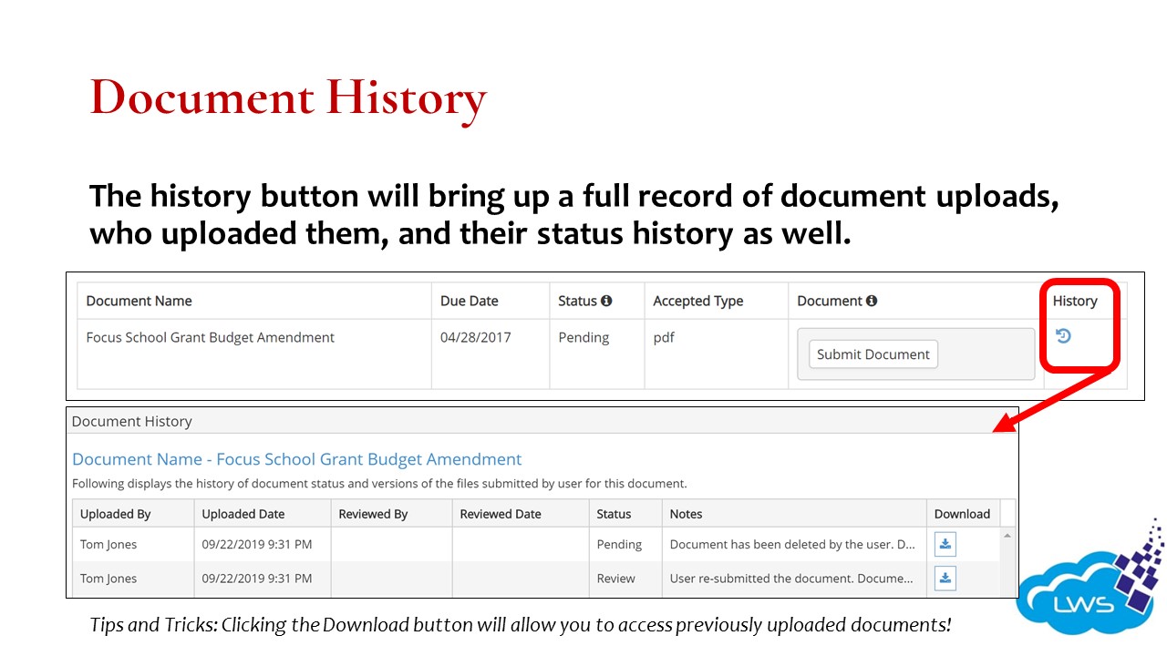The height and width of the screenshot is (656, 1167).
Task: Click the info icon beside the Status header
Action: (606, 301)
